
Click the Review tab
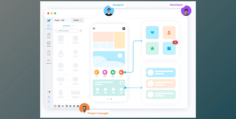[x=77, y=20]
